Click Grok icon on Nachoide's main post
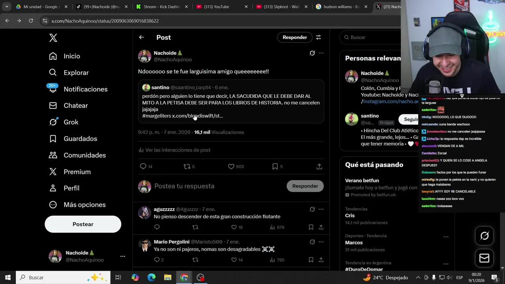Viewport: 505px width, 284px height. point(312,53)
